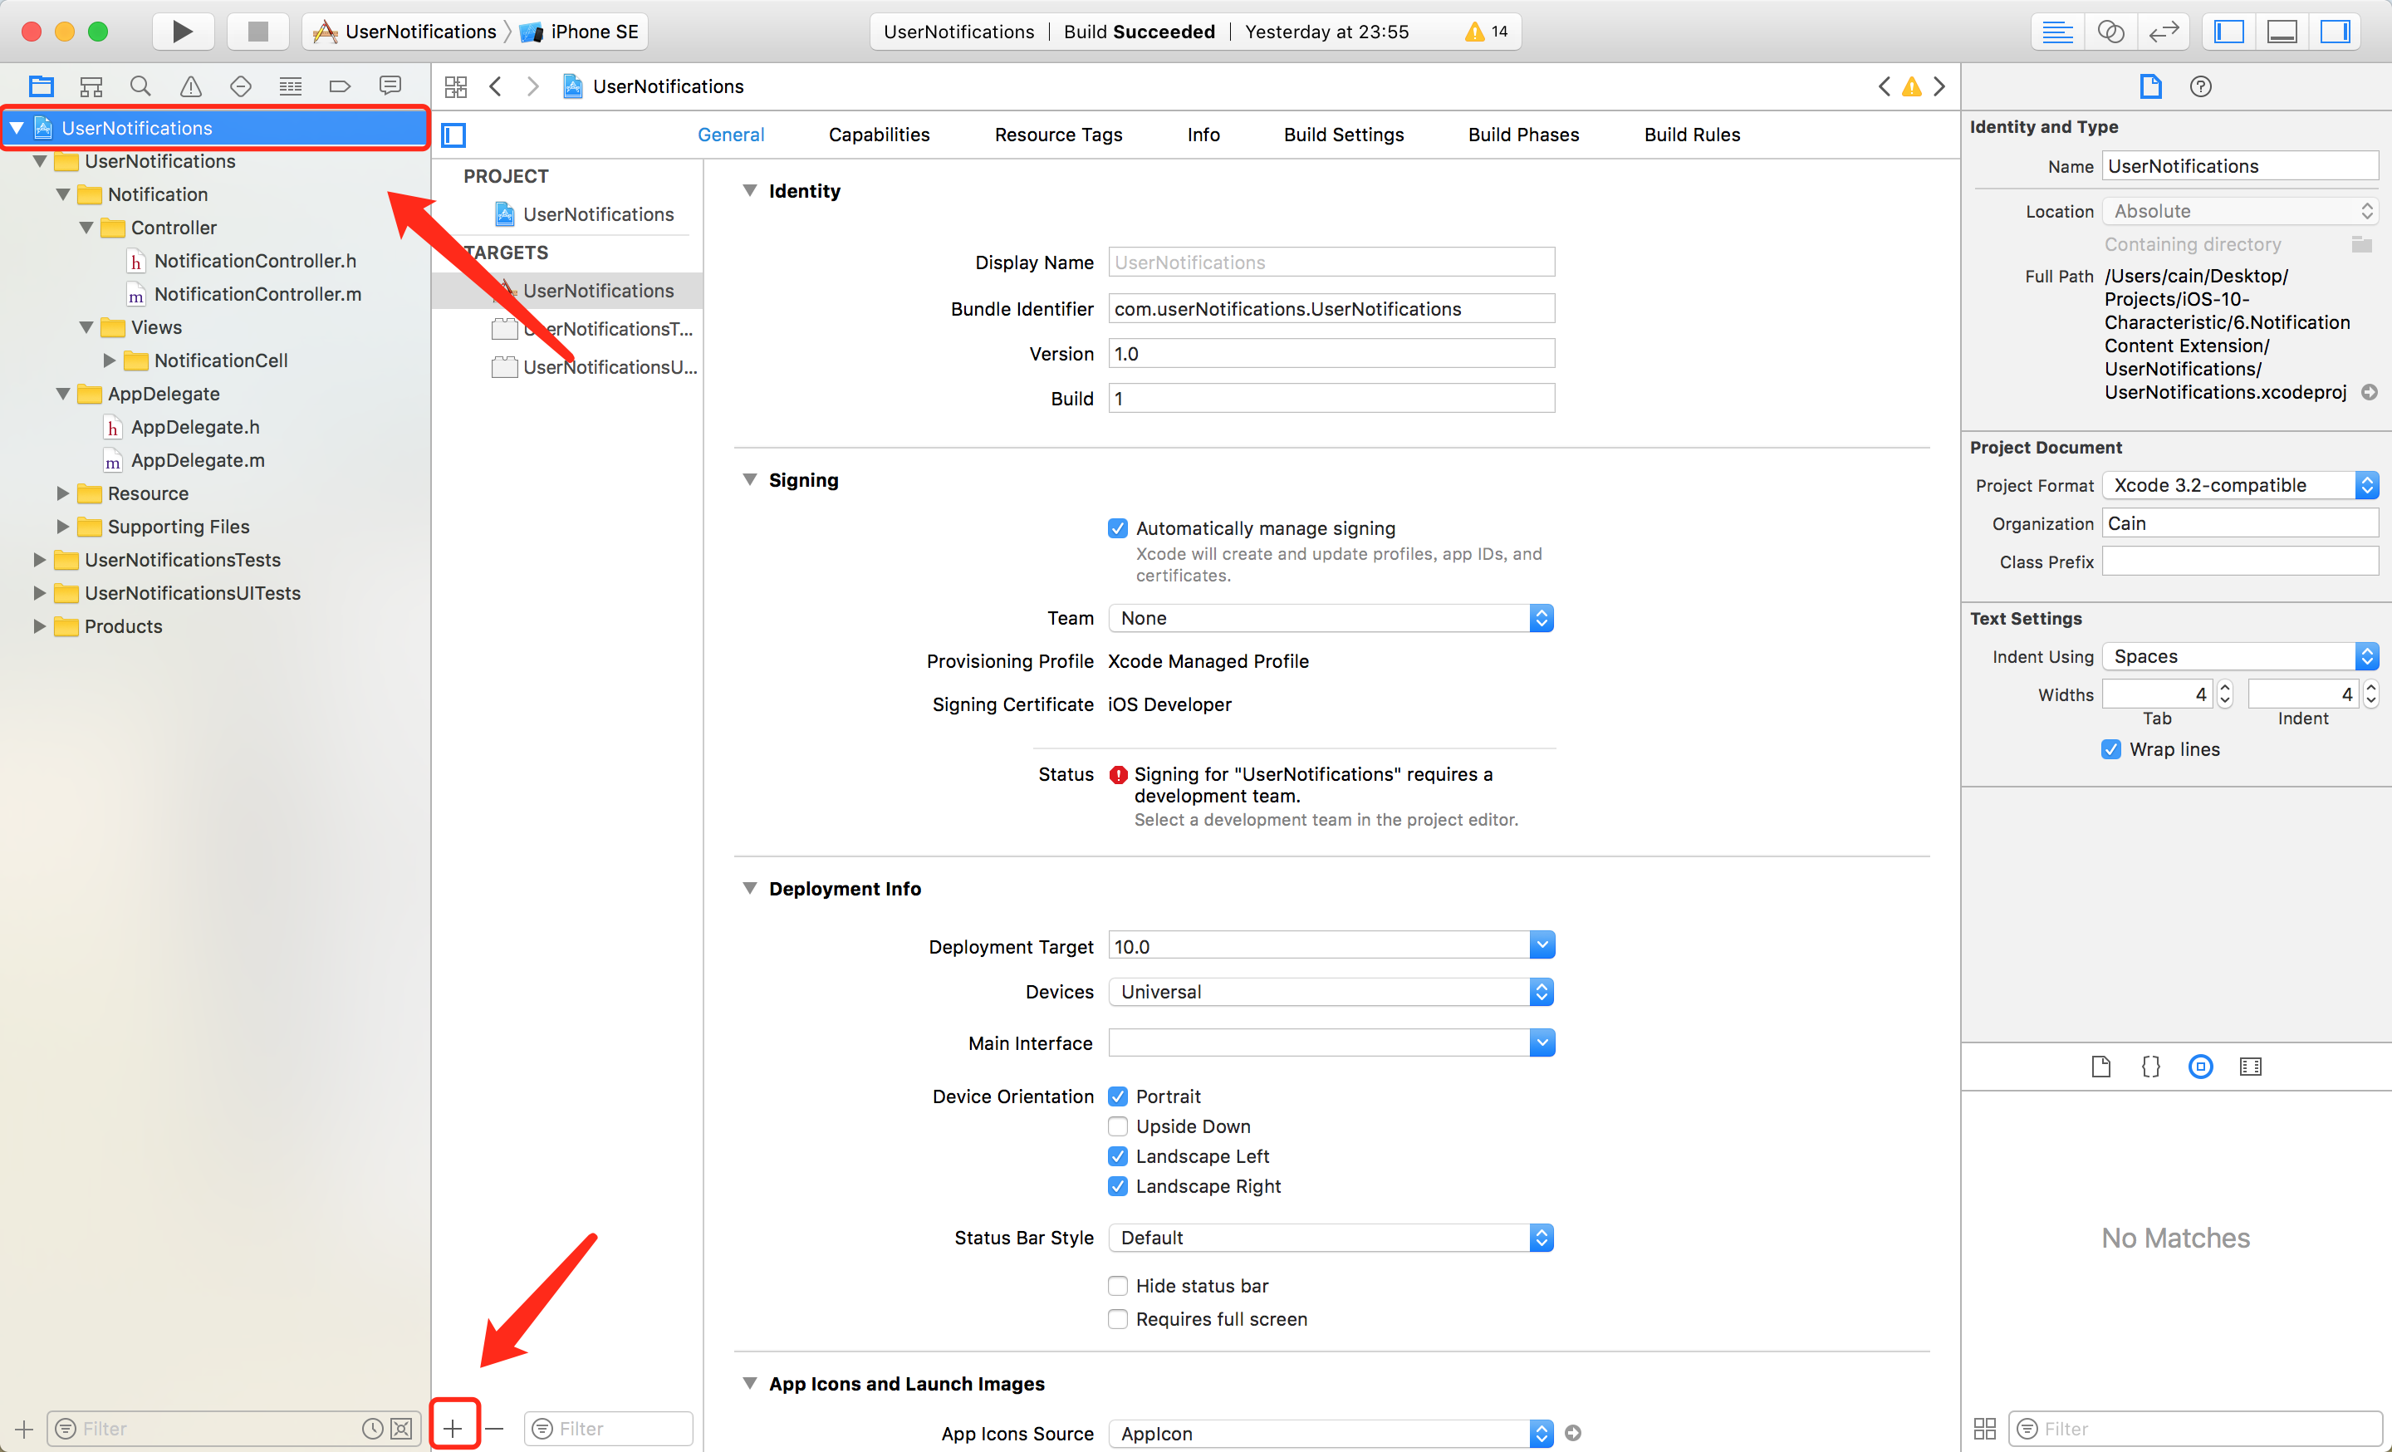Hide the Debug area via toolbar icon
This screenshot has width=2392, height=1452.
2282,31
